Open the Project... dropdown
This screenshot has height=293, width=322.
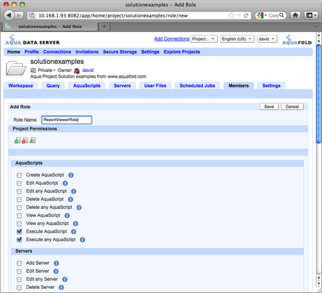click(x=204, y=39)
